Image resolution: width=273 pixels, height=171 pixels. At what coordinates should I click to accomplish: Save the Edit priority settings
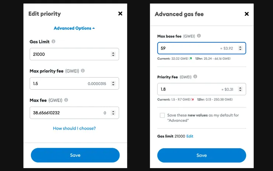coord(75,155)
